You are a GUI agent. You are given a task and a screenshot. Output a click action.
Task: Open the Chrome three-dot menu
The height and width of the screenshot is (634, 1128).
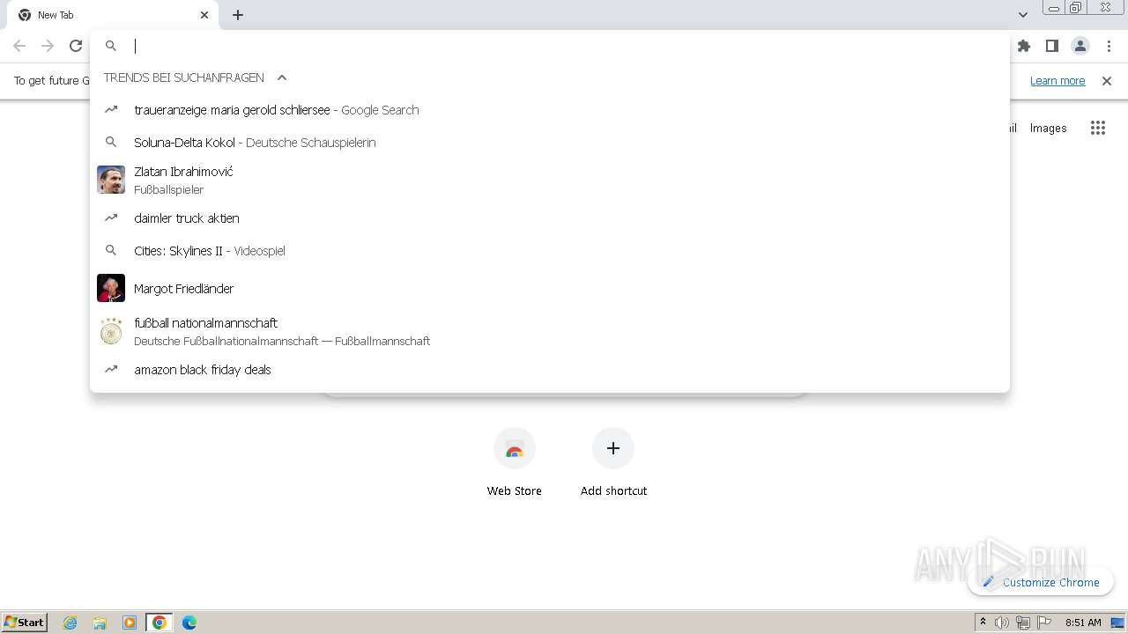[1109, 46]
